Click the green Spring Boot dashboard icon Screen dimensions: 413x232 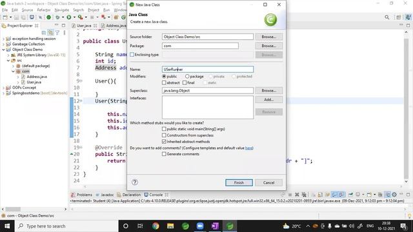49,17
